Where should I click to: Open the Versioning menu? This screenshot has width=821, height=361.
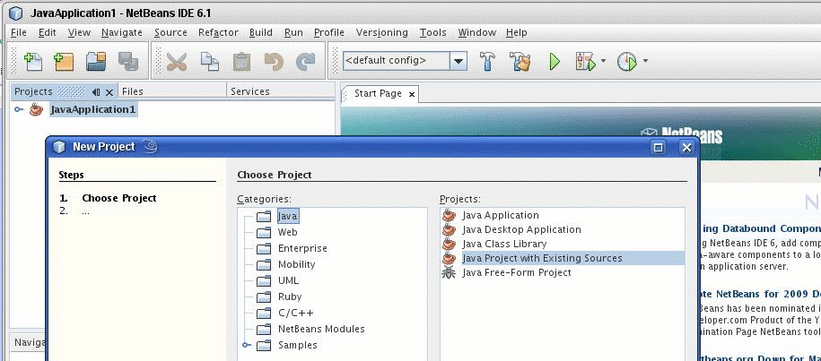point(381,32)
